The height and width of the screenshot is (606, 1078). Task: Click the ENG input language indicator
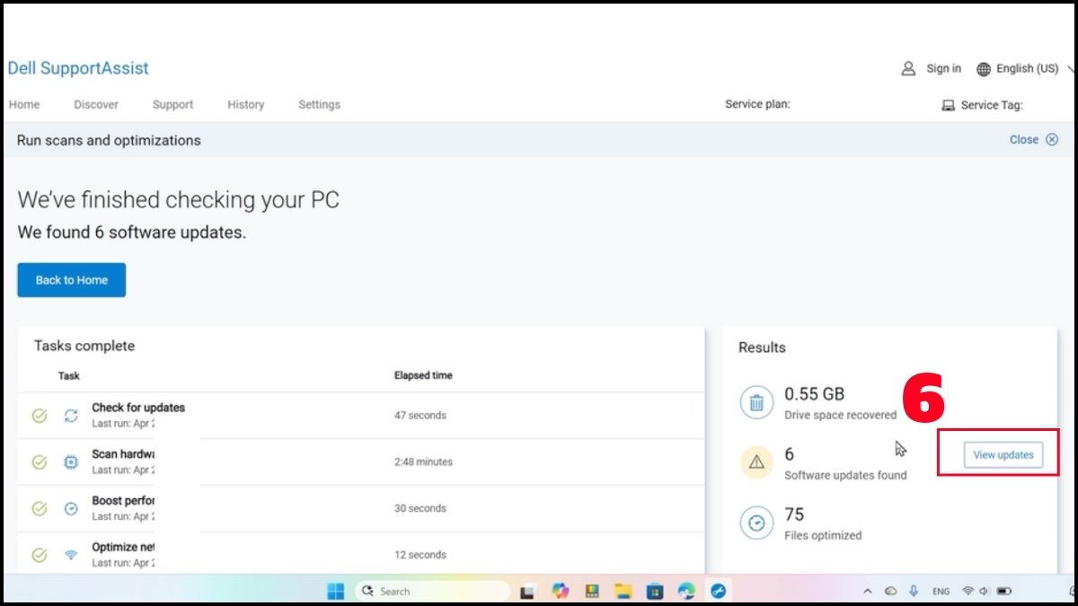coord(941,592)
